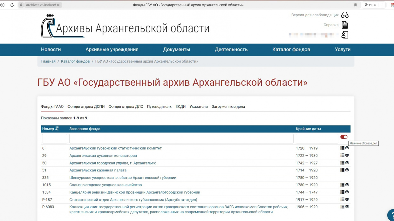Go to Каталог фондов breadcrumb link
This screenshot has height=221, width=394.
point(75,61)
